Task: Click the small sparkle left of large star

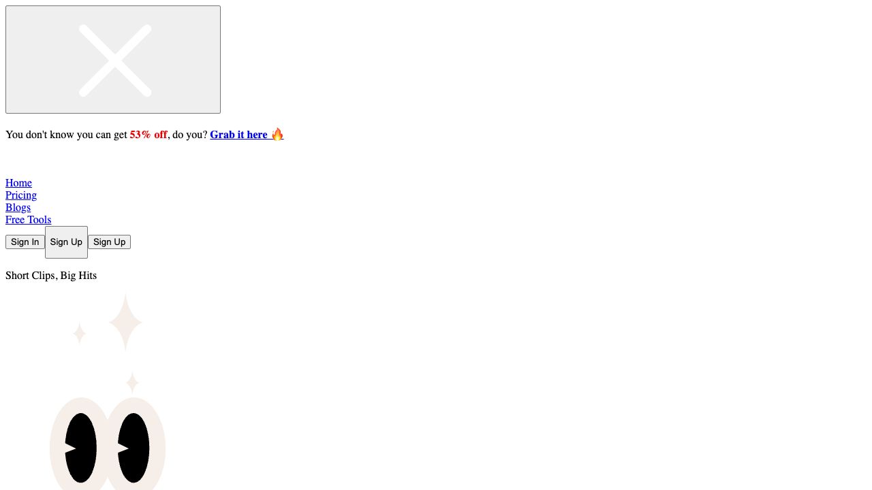Action: point(79,333)
